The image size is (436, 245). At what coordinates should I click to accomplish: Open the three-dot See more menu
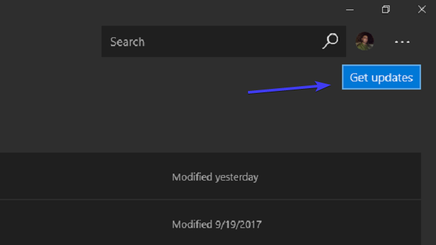click(x=402, y=42)
